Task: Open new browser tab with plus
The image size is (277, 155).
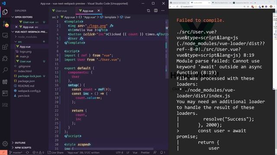Action: click(255, 3)
